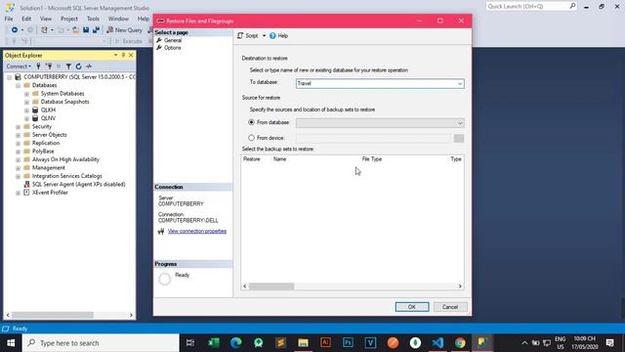Screen dimensions: 625x352
Task: Open the Object Explorer window position dropdown
Action: coord(115,55)
